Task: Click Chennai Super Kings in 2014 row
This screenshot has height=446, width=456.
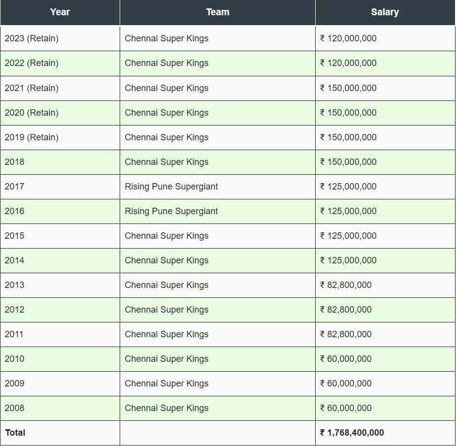Action: 166,260
